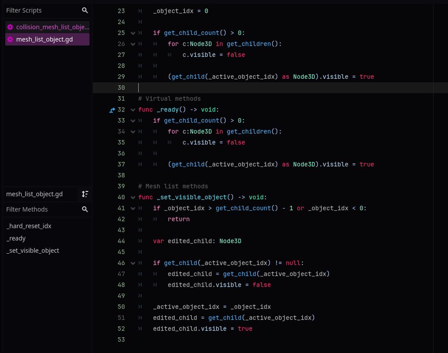
Task: Click the var keyword on line 44
Action: [x=158, y=241]
